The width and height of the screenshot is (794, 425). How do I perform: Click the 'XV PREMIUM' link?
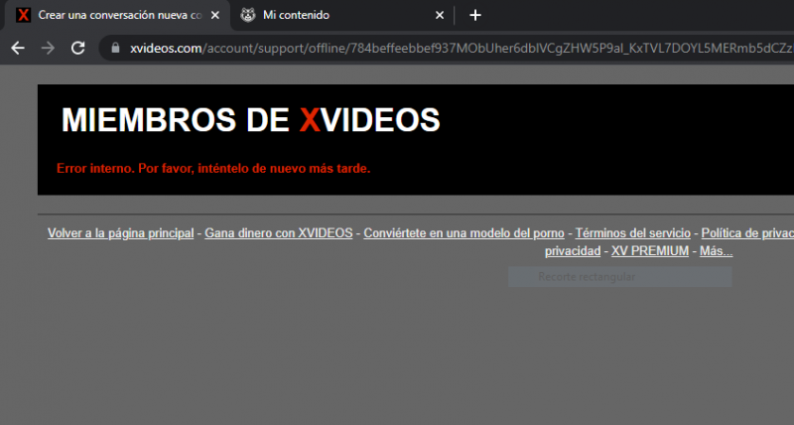[x=650, y=251]
